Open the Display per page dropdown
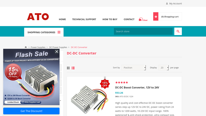 tap(164, 68)
